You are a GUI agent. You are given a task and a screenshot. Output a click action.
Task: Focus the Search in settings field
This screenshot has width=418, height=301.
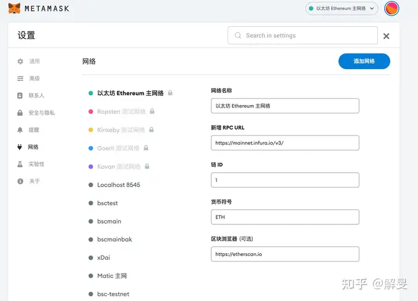pyautogui.click(x=302, y=35)
